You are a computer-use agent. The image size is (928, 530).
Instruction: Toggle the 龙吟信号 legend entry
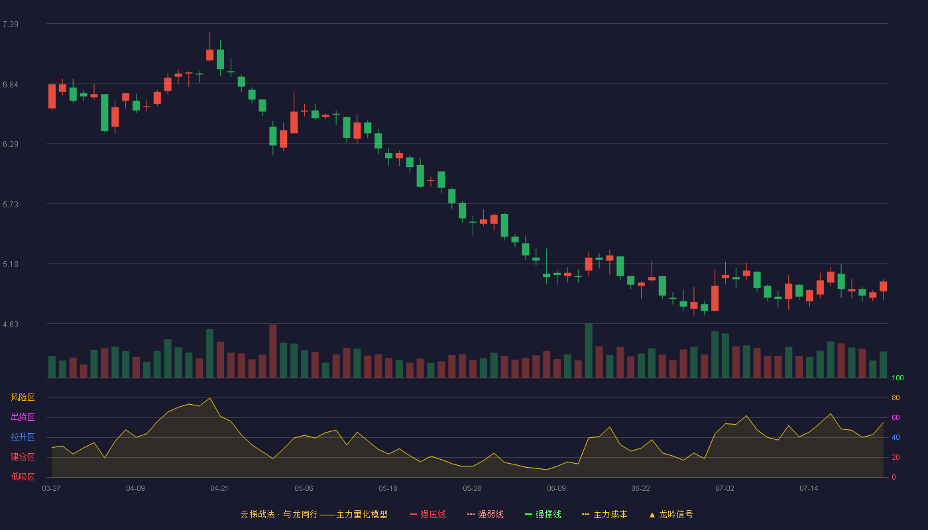(x=671, y=514)
